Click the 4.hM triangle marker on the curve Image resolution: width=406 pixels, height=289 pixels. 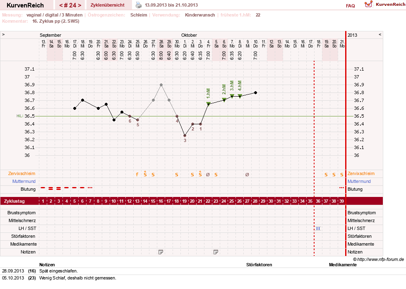(x=240, y=96)
